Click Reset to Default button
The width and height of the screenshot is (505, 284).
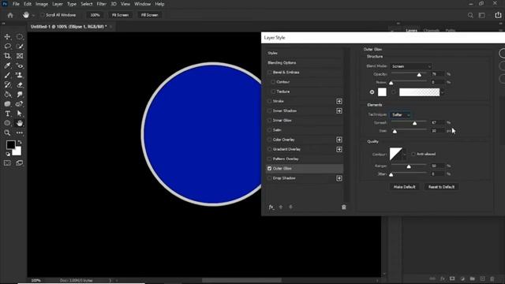point(441,187)
